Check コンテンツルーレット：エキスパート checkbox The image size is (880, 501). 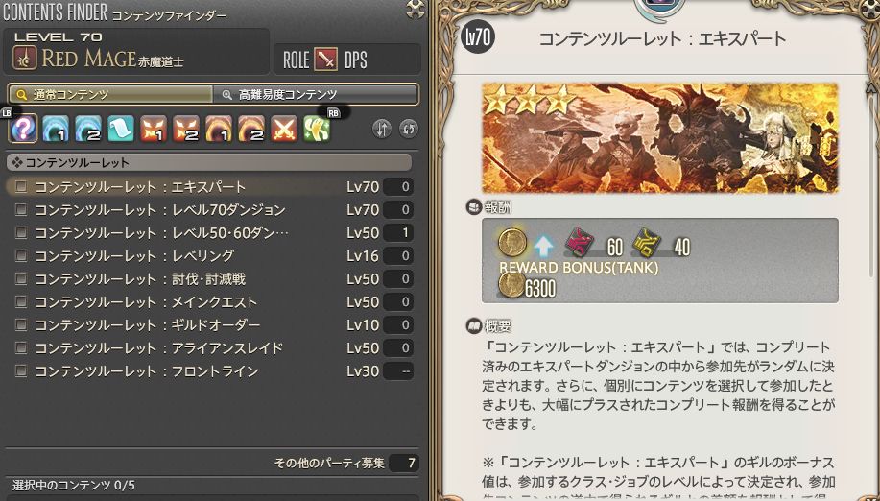(x=21, y=186)
